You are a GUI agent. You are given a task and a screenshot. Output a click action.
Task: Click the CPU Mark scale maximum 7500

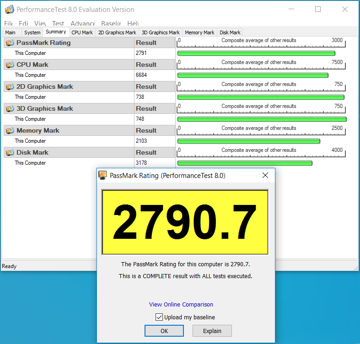(x=337, y=62)
